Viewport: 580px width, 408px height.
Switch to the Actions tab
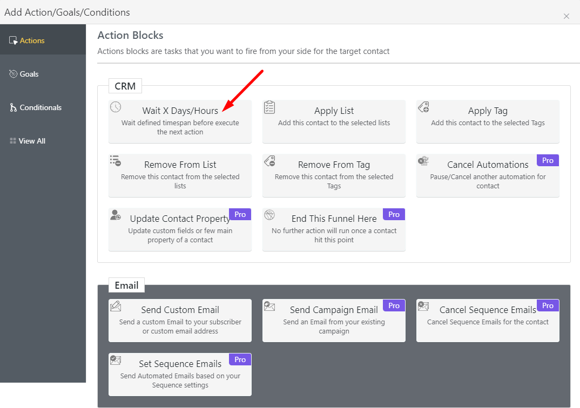point(43,40)
